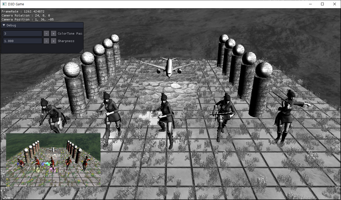
Task: Collapse the Debug panel triangle
Action: (x=4, y=25)
